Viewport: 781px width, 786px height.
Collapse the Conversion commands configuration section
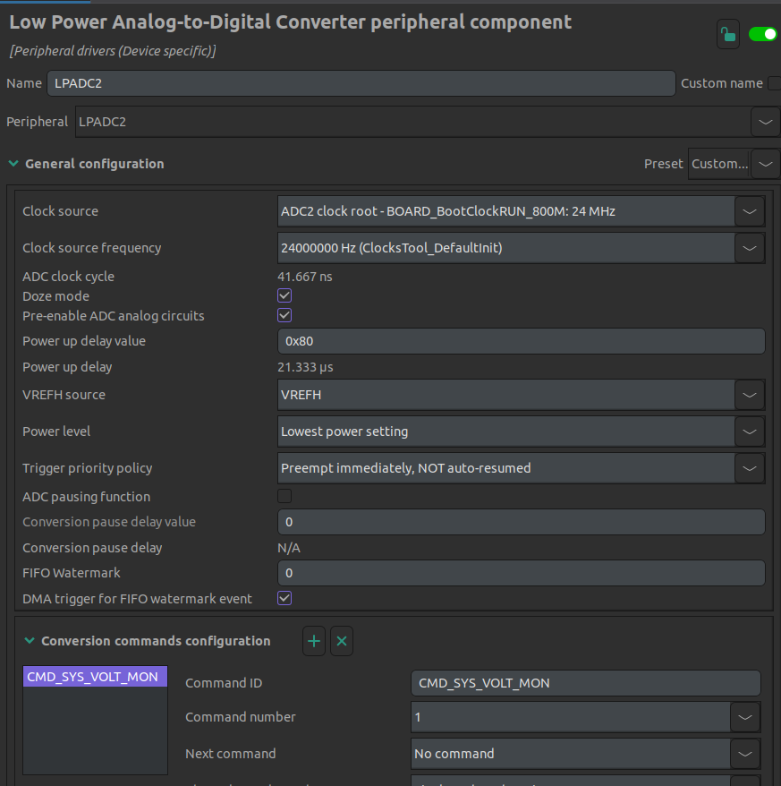tap(30, 641)
